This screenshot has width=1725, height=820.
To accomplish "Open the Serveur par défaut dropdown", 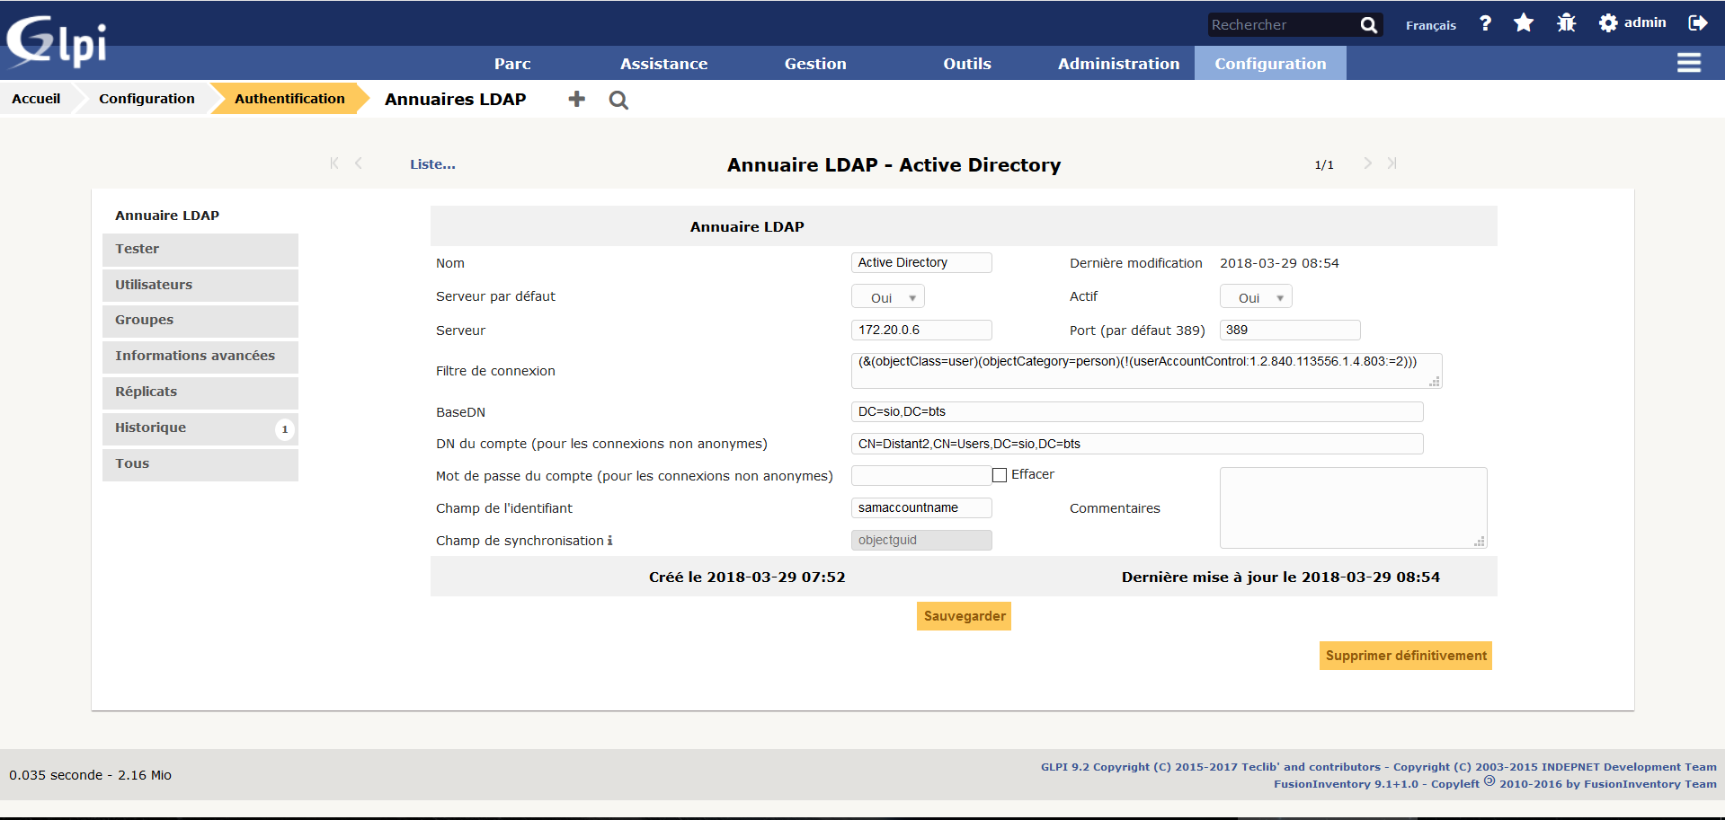I will pyautogui.click(x=888, y=297).
